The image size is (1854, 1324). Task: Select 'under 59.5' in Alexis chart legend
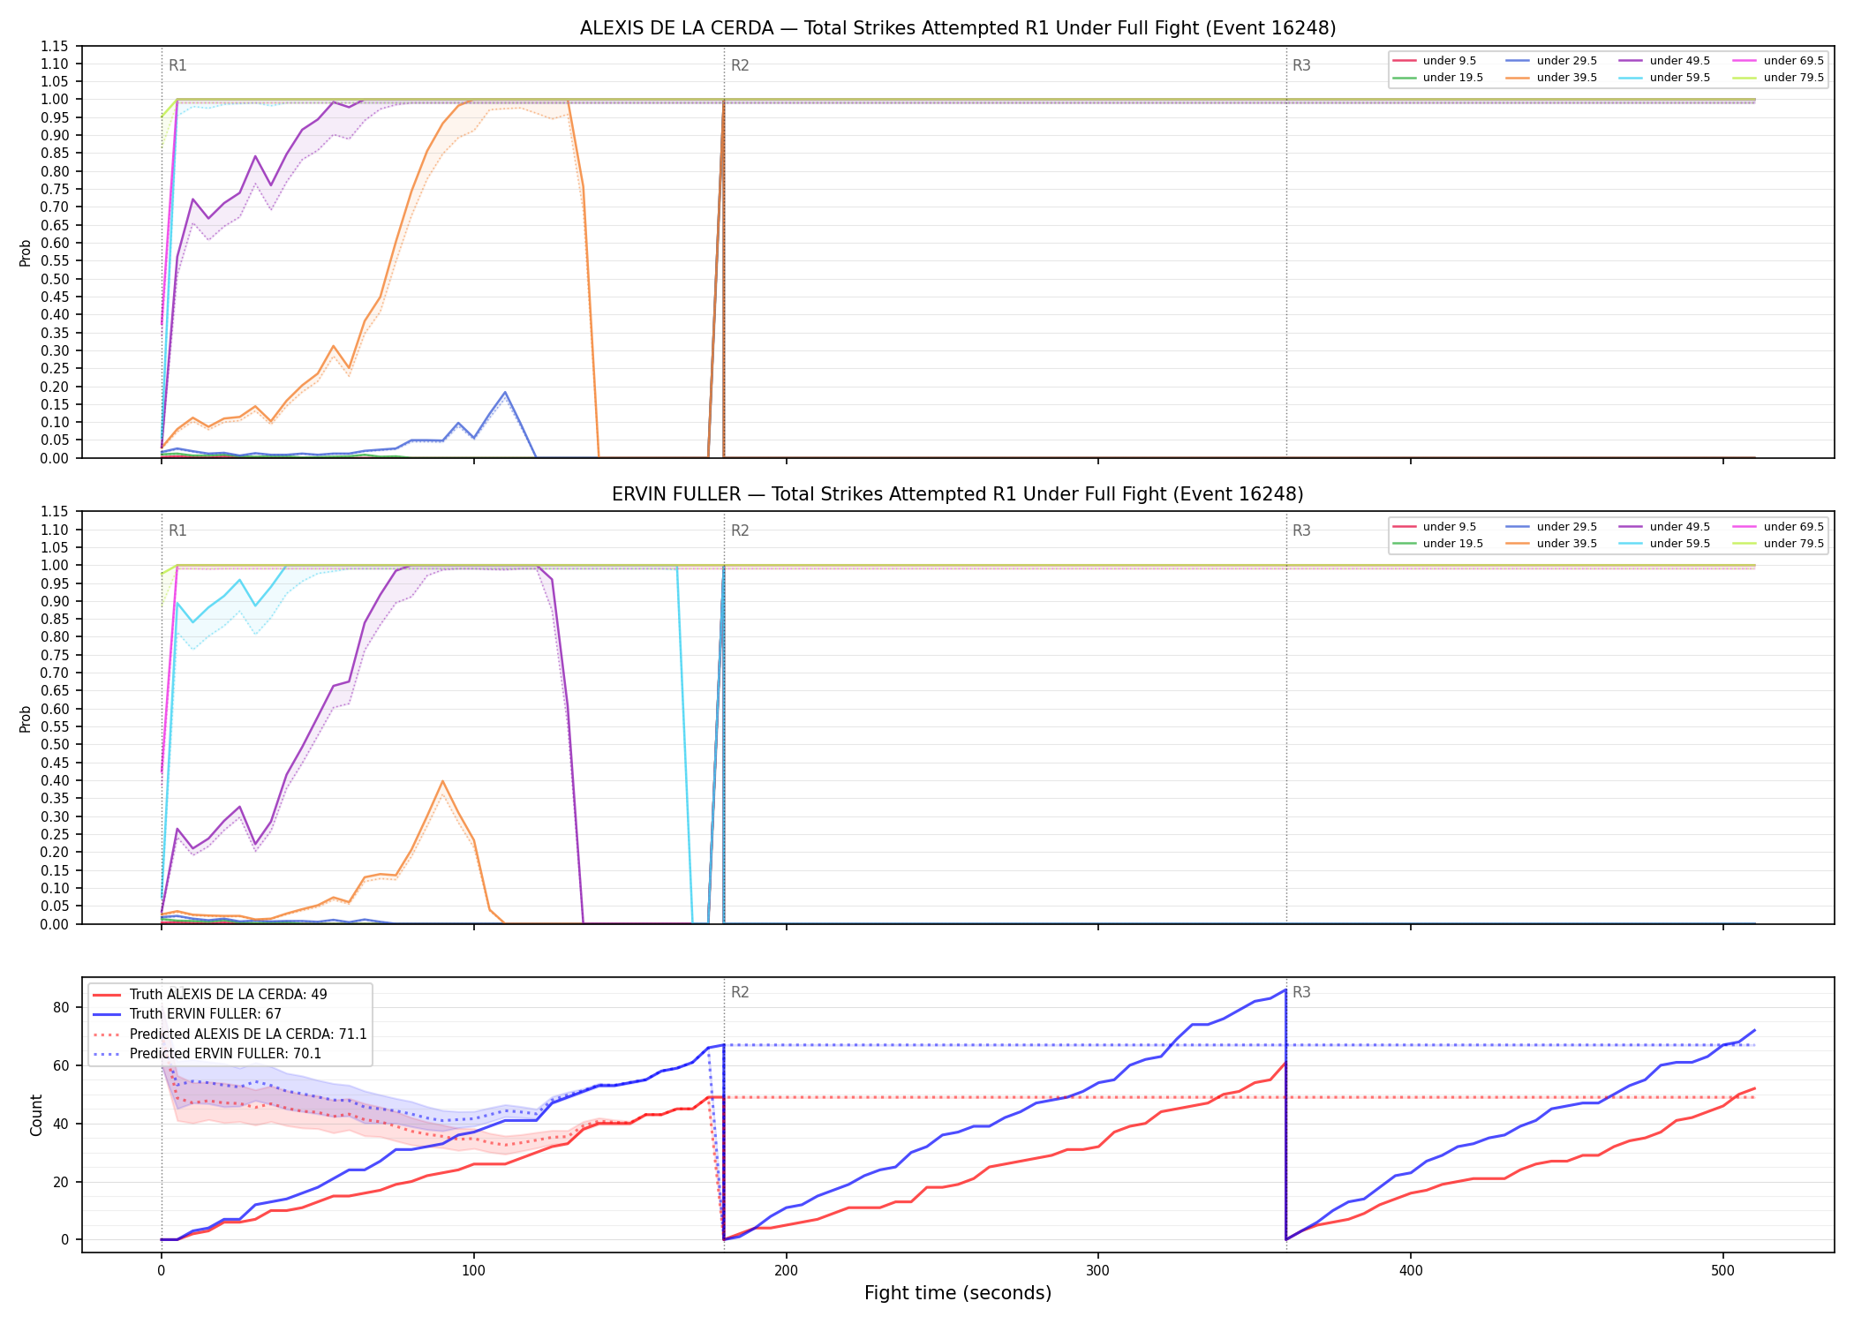[x=1664, y=78]
